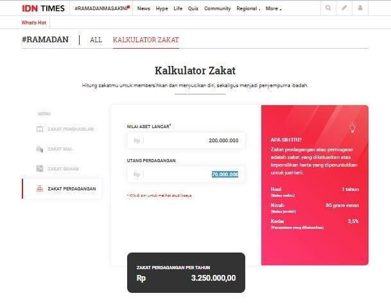
Task: Select the Kalkulator Zakat tab
Action: click(146, 40)
